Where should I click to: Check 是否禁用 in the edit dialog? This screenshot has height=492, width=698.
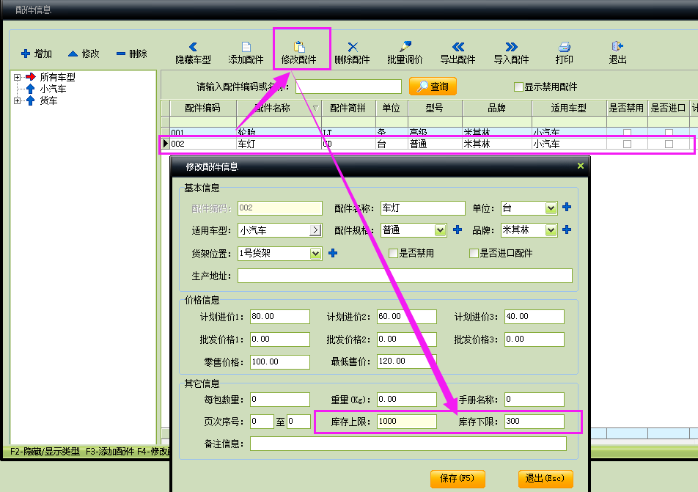[394, 254]
